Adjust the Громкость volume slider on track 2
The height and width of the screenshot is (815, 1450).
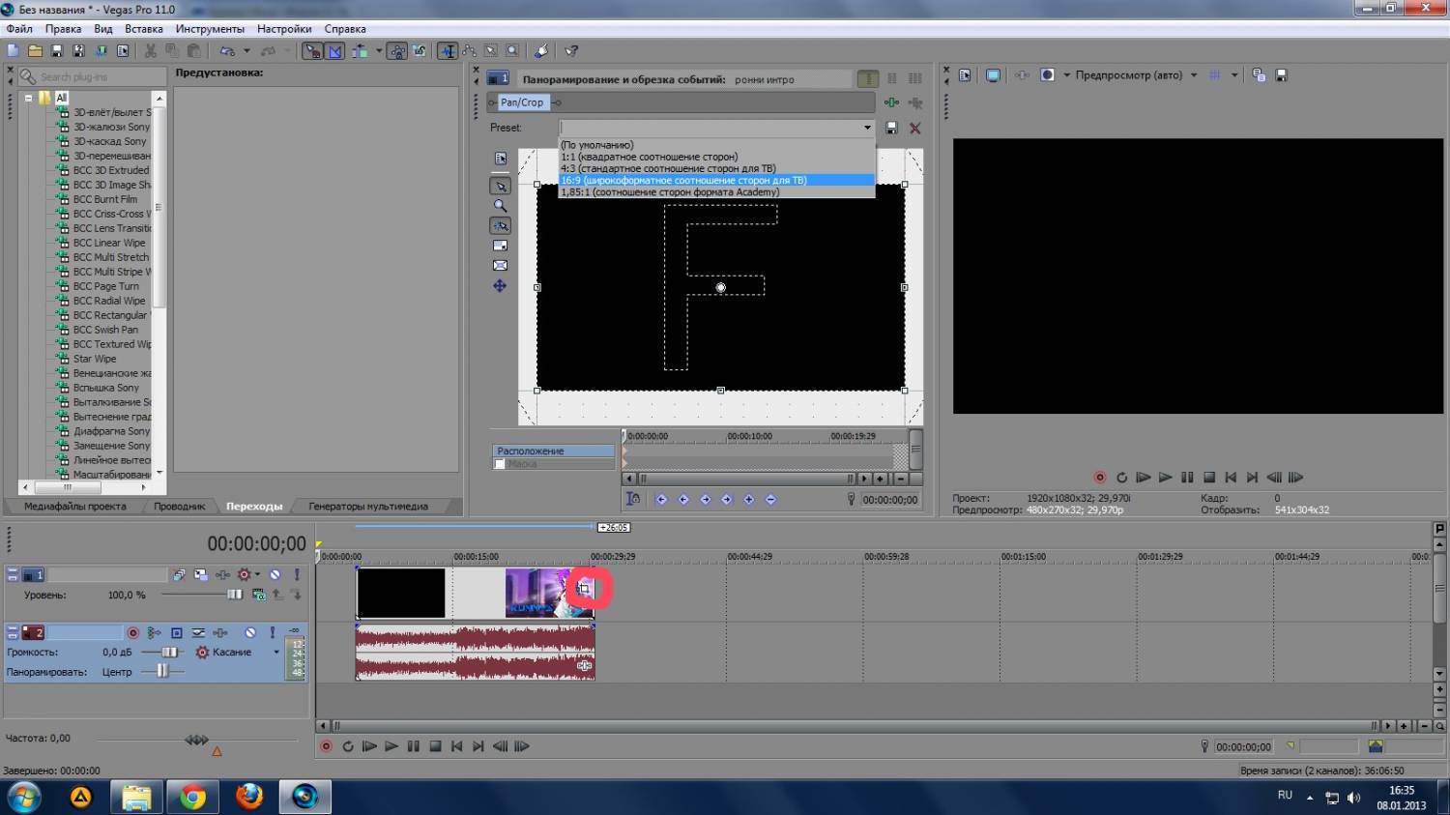pyautogui.click(x=169, y=653)
